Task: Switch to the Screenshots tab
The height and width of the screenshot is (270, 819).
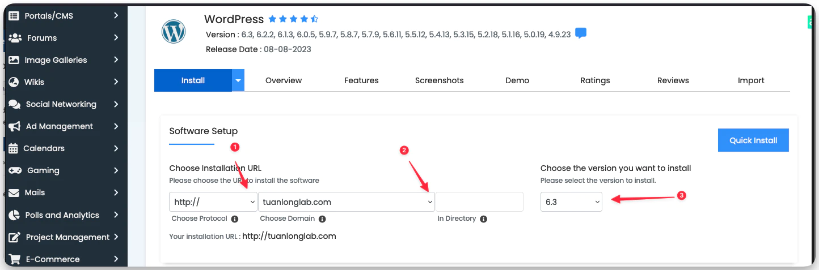Action: click(x=439, y=80)
